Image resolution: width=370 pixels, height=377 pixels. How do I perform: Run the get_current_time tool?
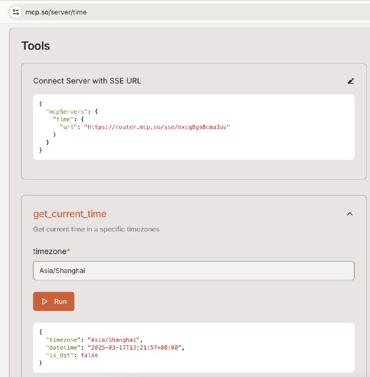pyautogui.click(x=54, y=301)
